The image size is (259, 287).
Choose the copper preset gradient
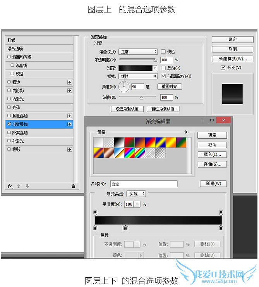click(x=109, y=153)
